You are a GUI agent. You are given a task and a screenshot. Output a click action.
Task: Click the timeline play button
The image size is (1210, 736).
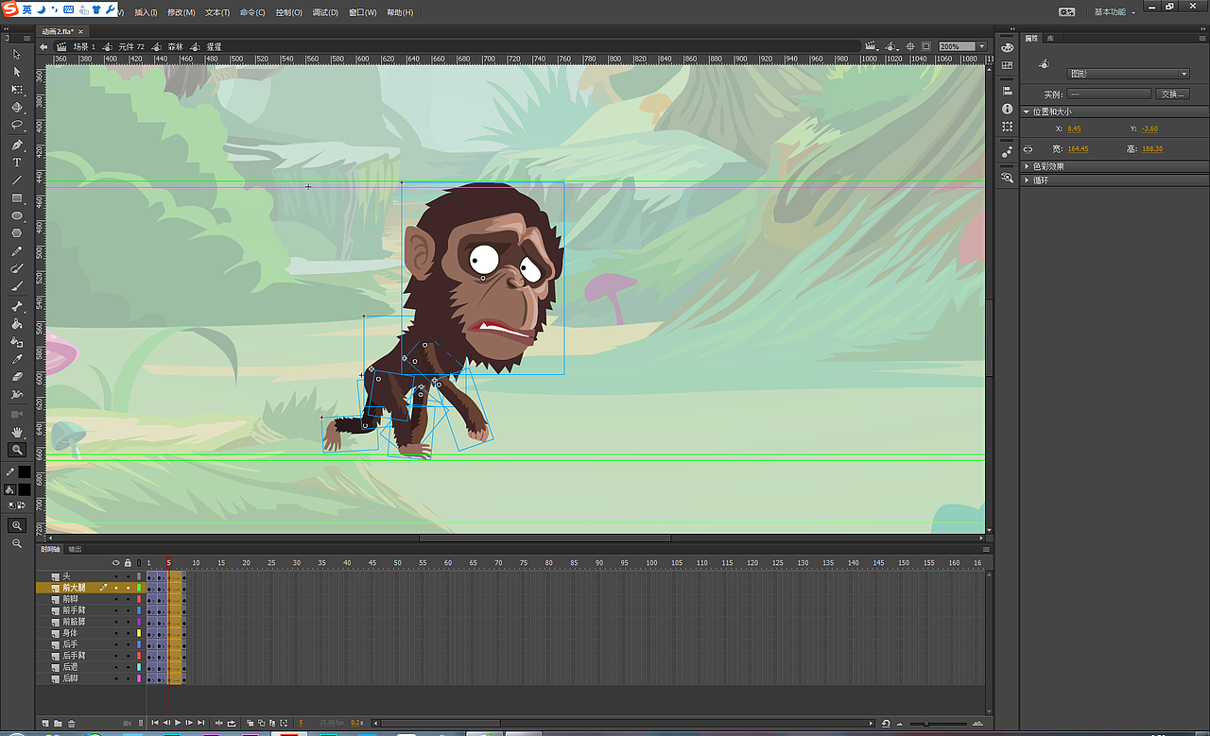pyautogui.click(x=178, y=724)
